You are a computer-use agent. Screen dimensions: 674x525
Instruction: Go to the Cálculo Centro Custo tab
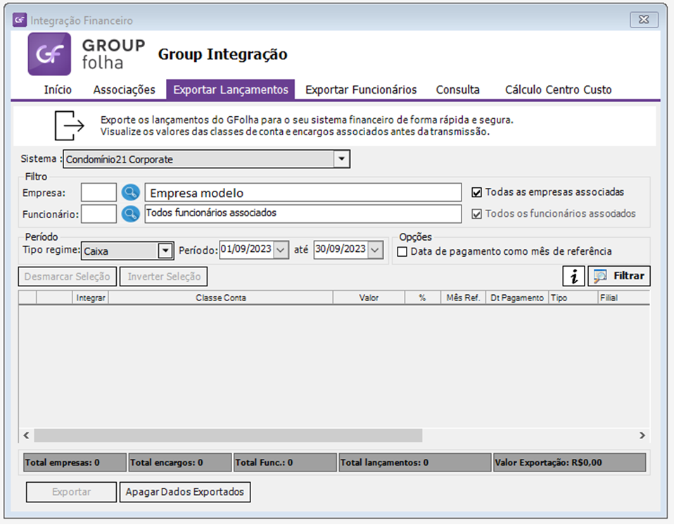tap(558, 89)
